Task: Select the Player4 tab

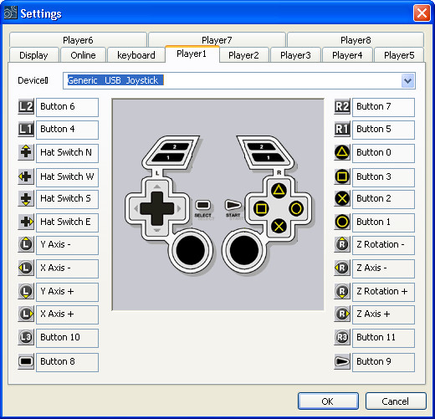Action: 347,55
